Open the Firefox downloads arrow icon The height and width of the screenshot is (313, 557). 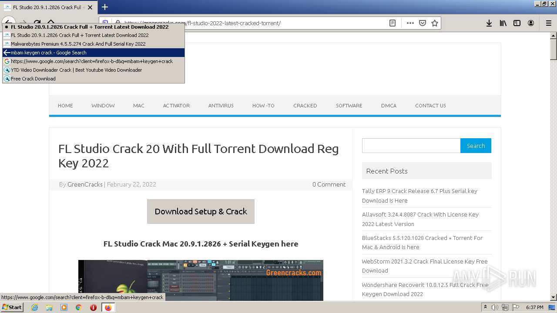489,23
